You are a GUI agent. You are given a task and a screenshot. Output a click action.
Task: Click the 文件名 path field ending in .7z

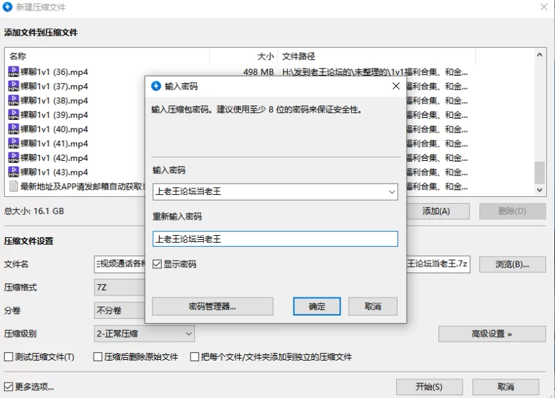click(x=438, y=264)
